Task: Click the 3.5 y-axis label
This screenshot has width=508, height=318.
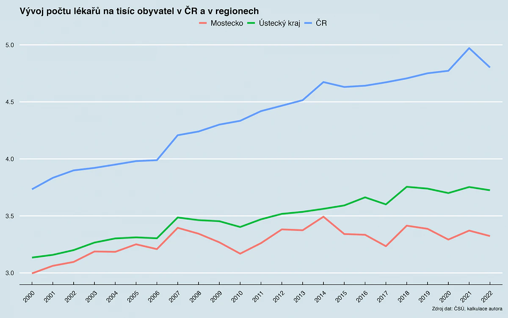Action: tap(10, 216)
